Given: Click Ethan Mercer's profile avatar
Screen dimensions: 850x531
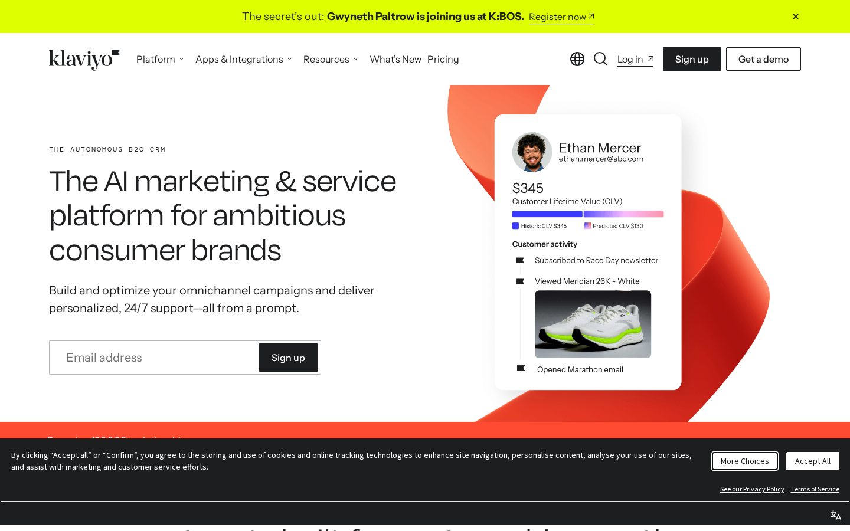Looking at the screenshot, I should click(532, 152).
